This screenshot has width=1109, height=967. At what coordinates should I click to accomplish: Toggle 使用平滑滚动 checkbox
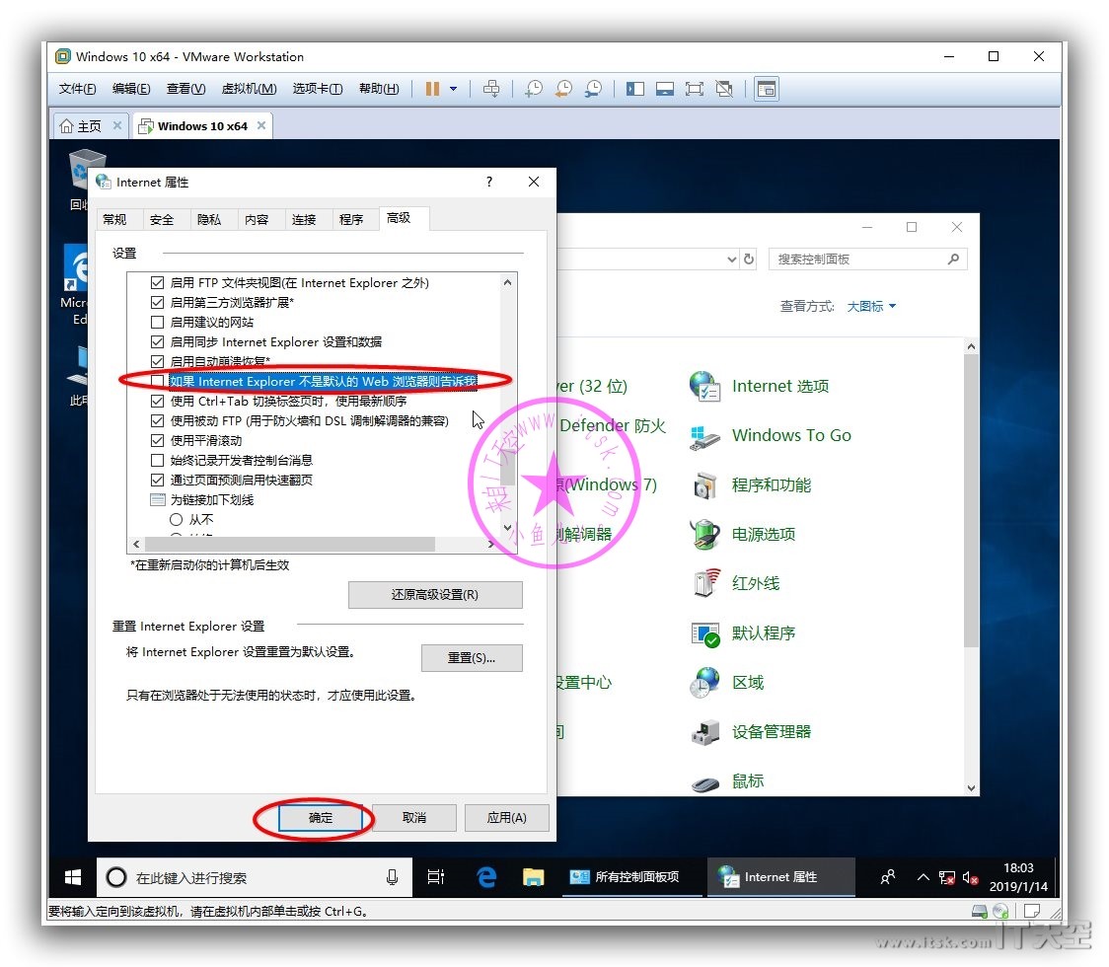(158, 441)
